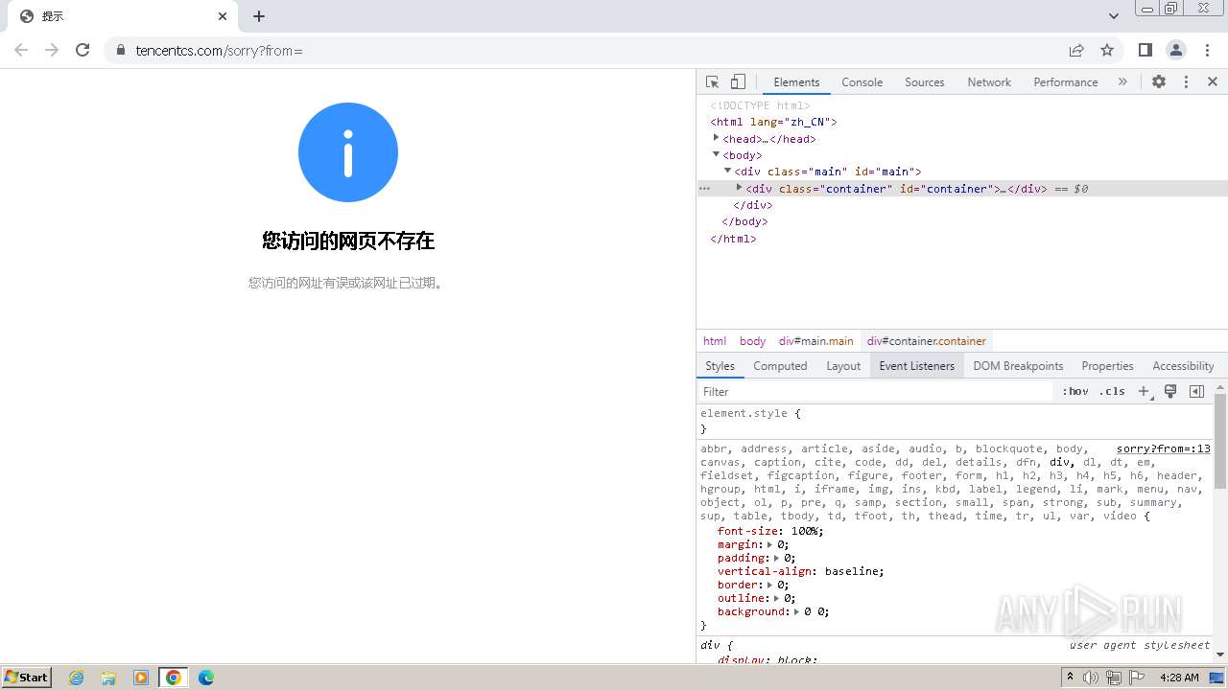Viewport: 1228px width, 690px height.
Task: Share this page icon
Action: pyautogui.click(x=1076, y=50)
